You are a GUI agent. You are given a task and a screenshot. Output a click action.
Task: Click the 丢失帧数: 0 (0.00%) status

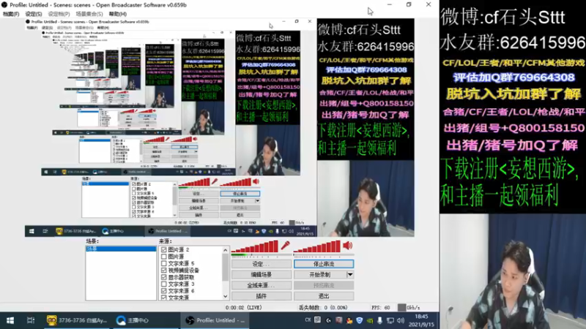(323, 308)
